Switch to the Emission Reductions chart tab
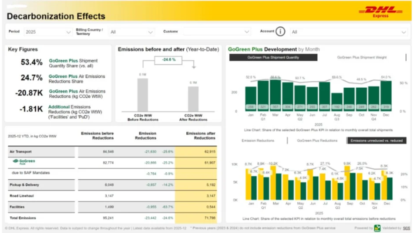The width and height of the screenshot is (414, 233). click(258, 141)
